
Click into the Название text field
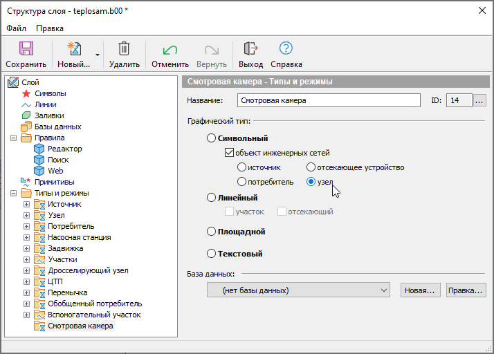point(329,100)
